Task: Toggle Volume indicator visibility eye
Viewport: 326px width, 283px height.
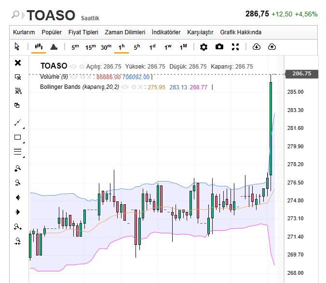Action: 74,77
